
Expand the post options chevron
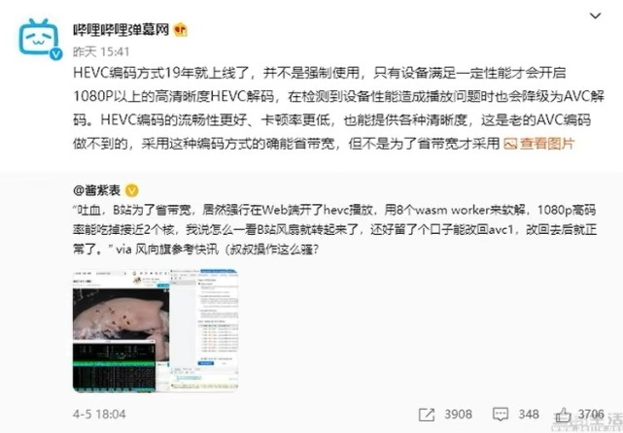coord(595,16)
